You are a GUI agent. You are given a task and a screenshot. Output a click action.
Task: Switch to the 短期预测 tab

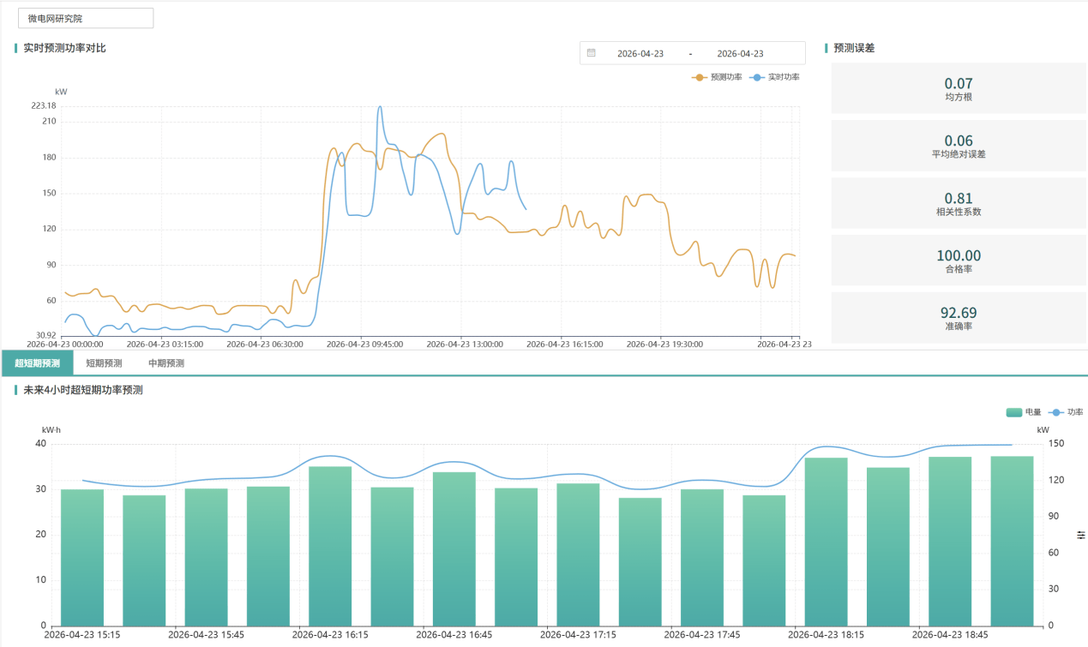coord(104,363)
